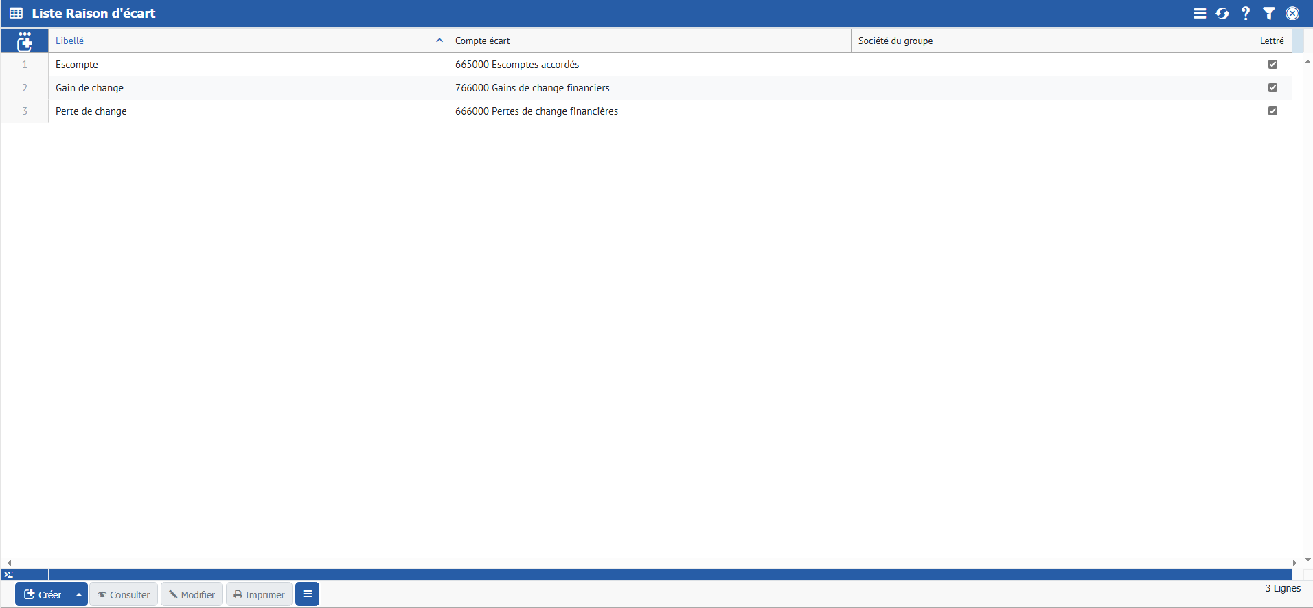Screen dimensions: 1313x608
Task: Click the column chooser icon above row numbers
Action: click(x=25, y=41)
